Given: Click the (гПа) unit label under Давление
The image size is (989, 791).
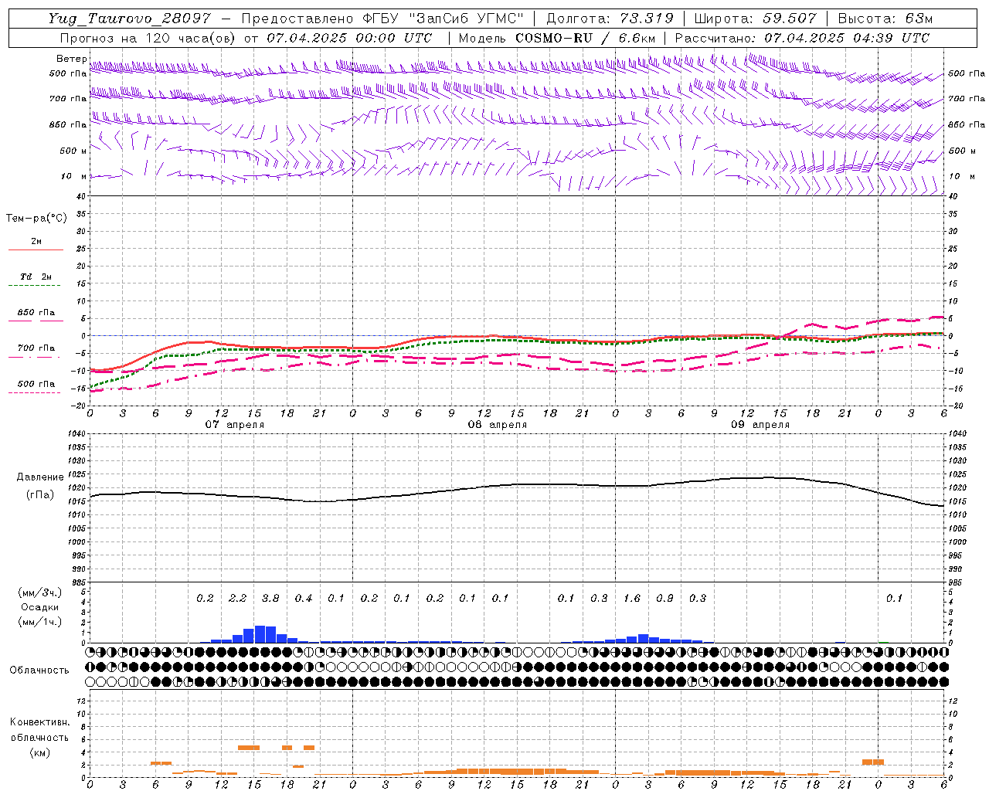Looking at the screenshot, I should 40,495.
